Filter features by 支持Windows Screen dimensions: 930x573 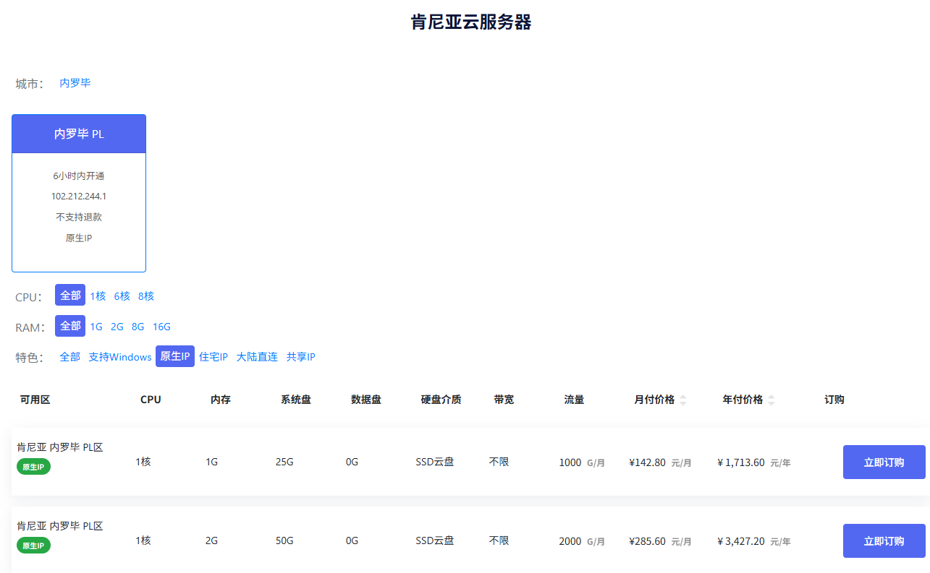pos(120,357)
